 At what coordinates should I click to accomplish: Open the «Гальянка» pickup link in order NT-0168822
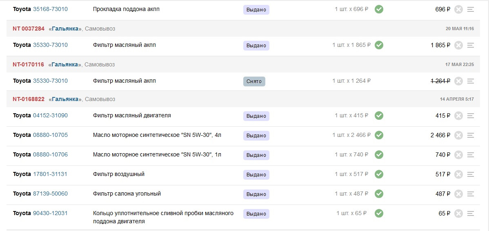[65, 99]
